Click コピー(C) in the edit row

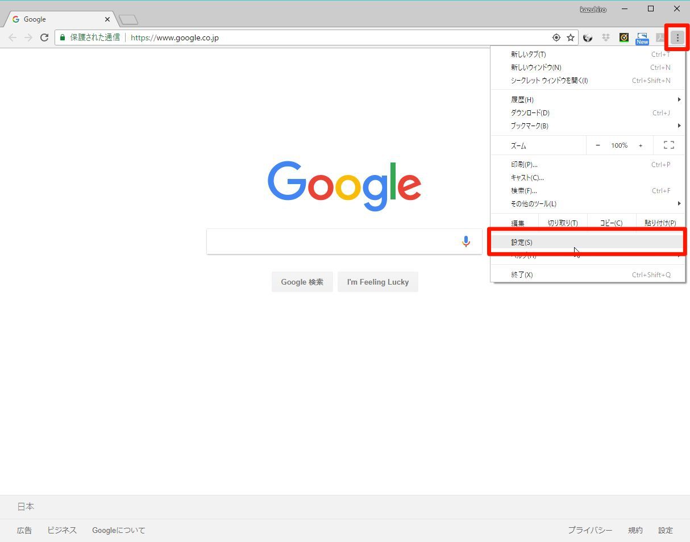point(611,223)
